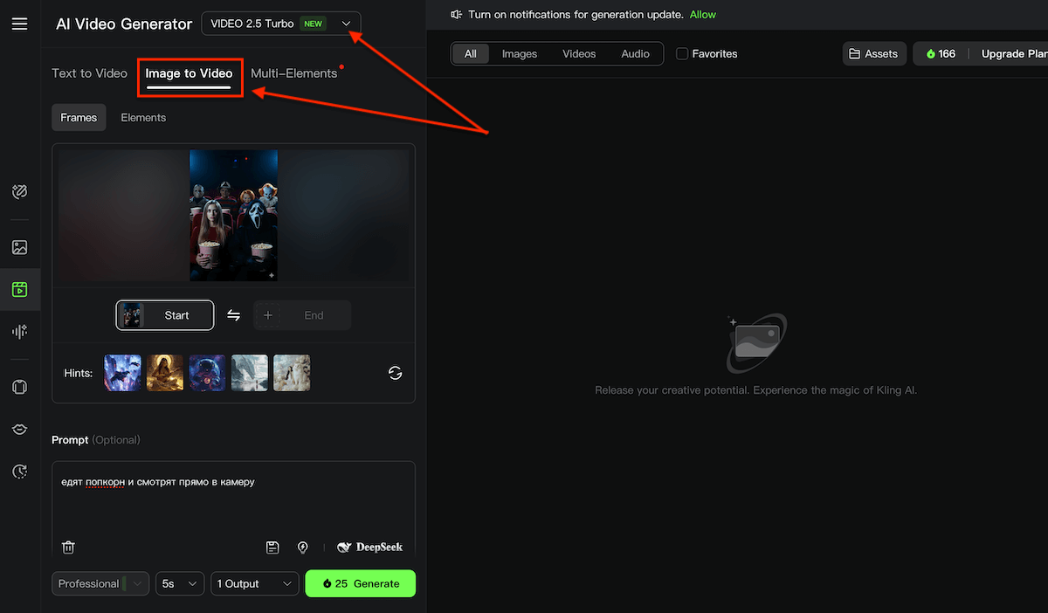Open the history clock sidebar icon
Viewport: 1048px width, 613px height.
pos(19,471)
